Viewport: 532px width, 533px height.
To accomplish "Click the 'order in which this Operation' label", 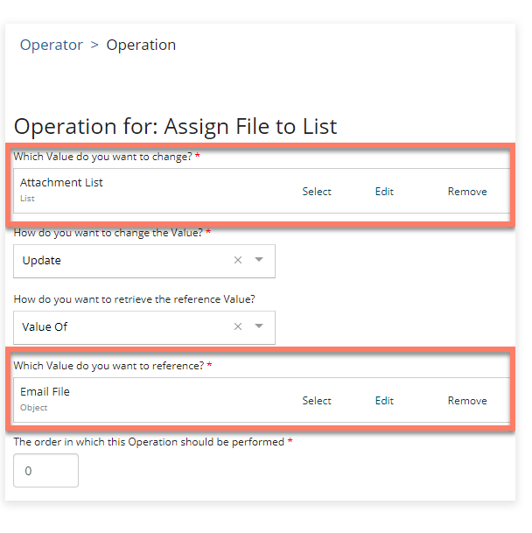I will (x=149, y=442).
